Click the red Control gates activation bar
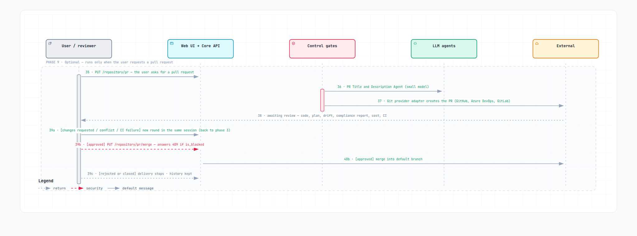The width and height of the screenshot is (637, 236). 322,100
